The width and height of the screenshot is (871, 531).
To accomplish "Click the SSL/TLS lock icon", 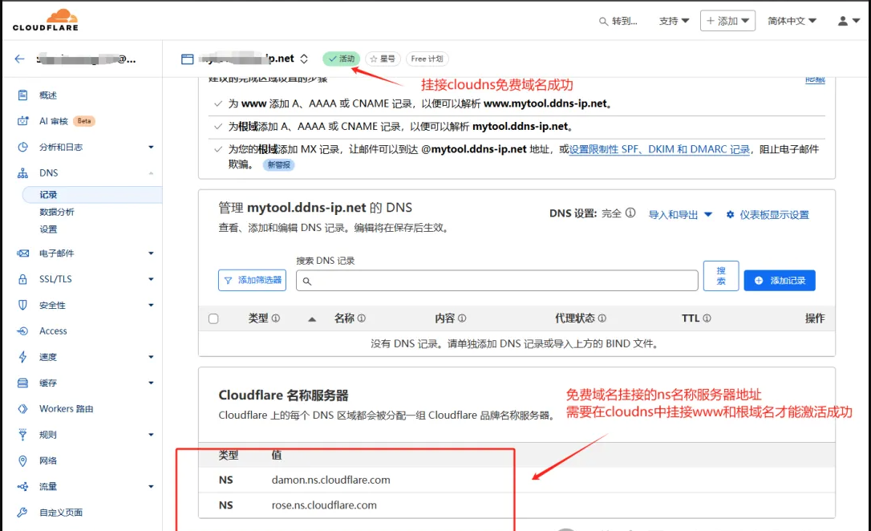I will (x=22, y=279).
